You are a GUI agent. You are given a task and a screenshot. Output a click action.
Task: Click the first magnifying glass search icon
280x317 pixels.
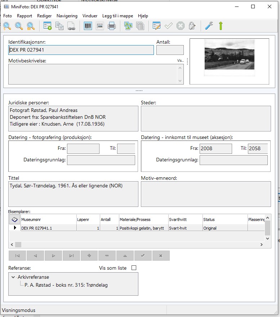point(7,26)
